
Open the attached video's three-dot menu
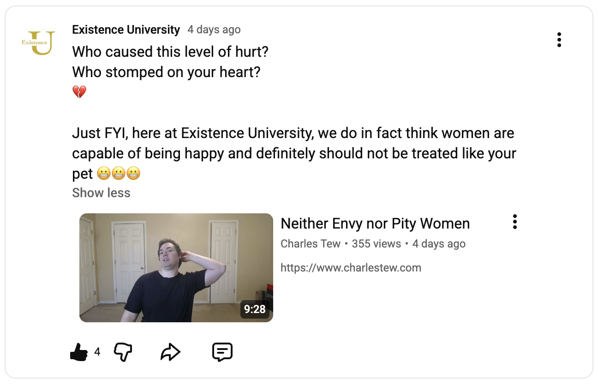point(514,222)
